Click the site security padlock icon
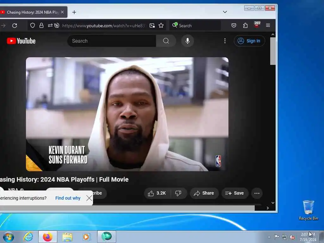The height and width of the screenshot is (243, 324). (41, 25)
